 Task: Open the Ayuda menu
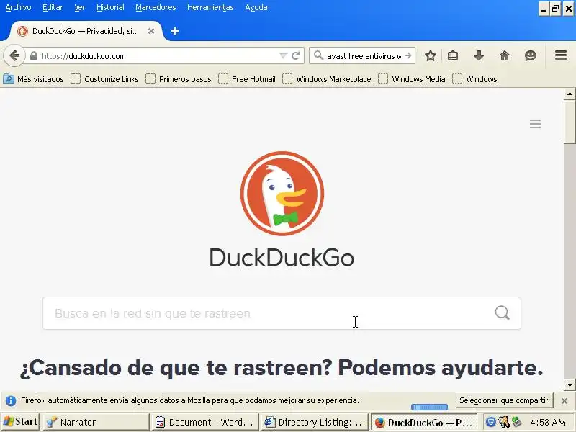pyautogui.click(x=256, y=7)
